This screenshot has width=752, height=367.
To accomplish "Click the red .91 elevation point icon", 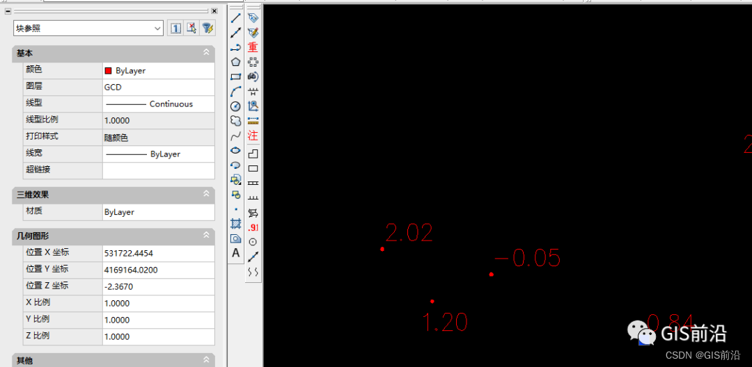I will 253,227.
